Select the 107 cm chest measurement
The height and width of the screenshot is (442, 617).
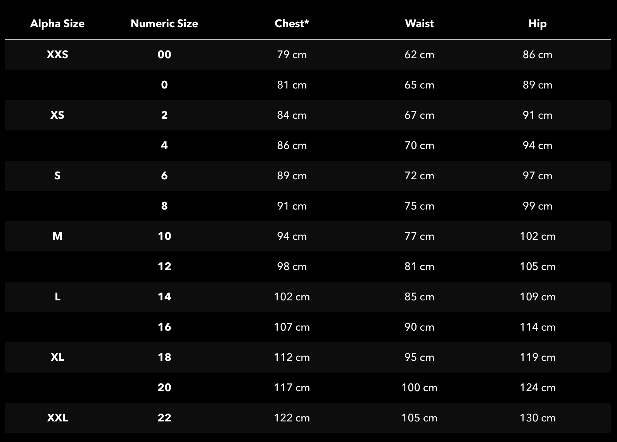coord(292,327)
